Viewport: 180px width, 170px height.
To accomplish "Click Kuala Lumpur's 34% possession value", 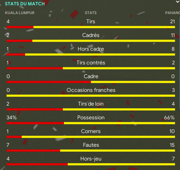I will pos(11,117).
